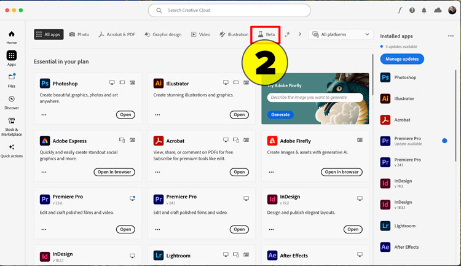Open the Home section in the sidebar

12,37
